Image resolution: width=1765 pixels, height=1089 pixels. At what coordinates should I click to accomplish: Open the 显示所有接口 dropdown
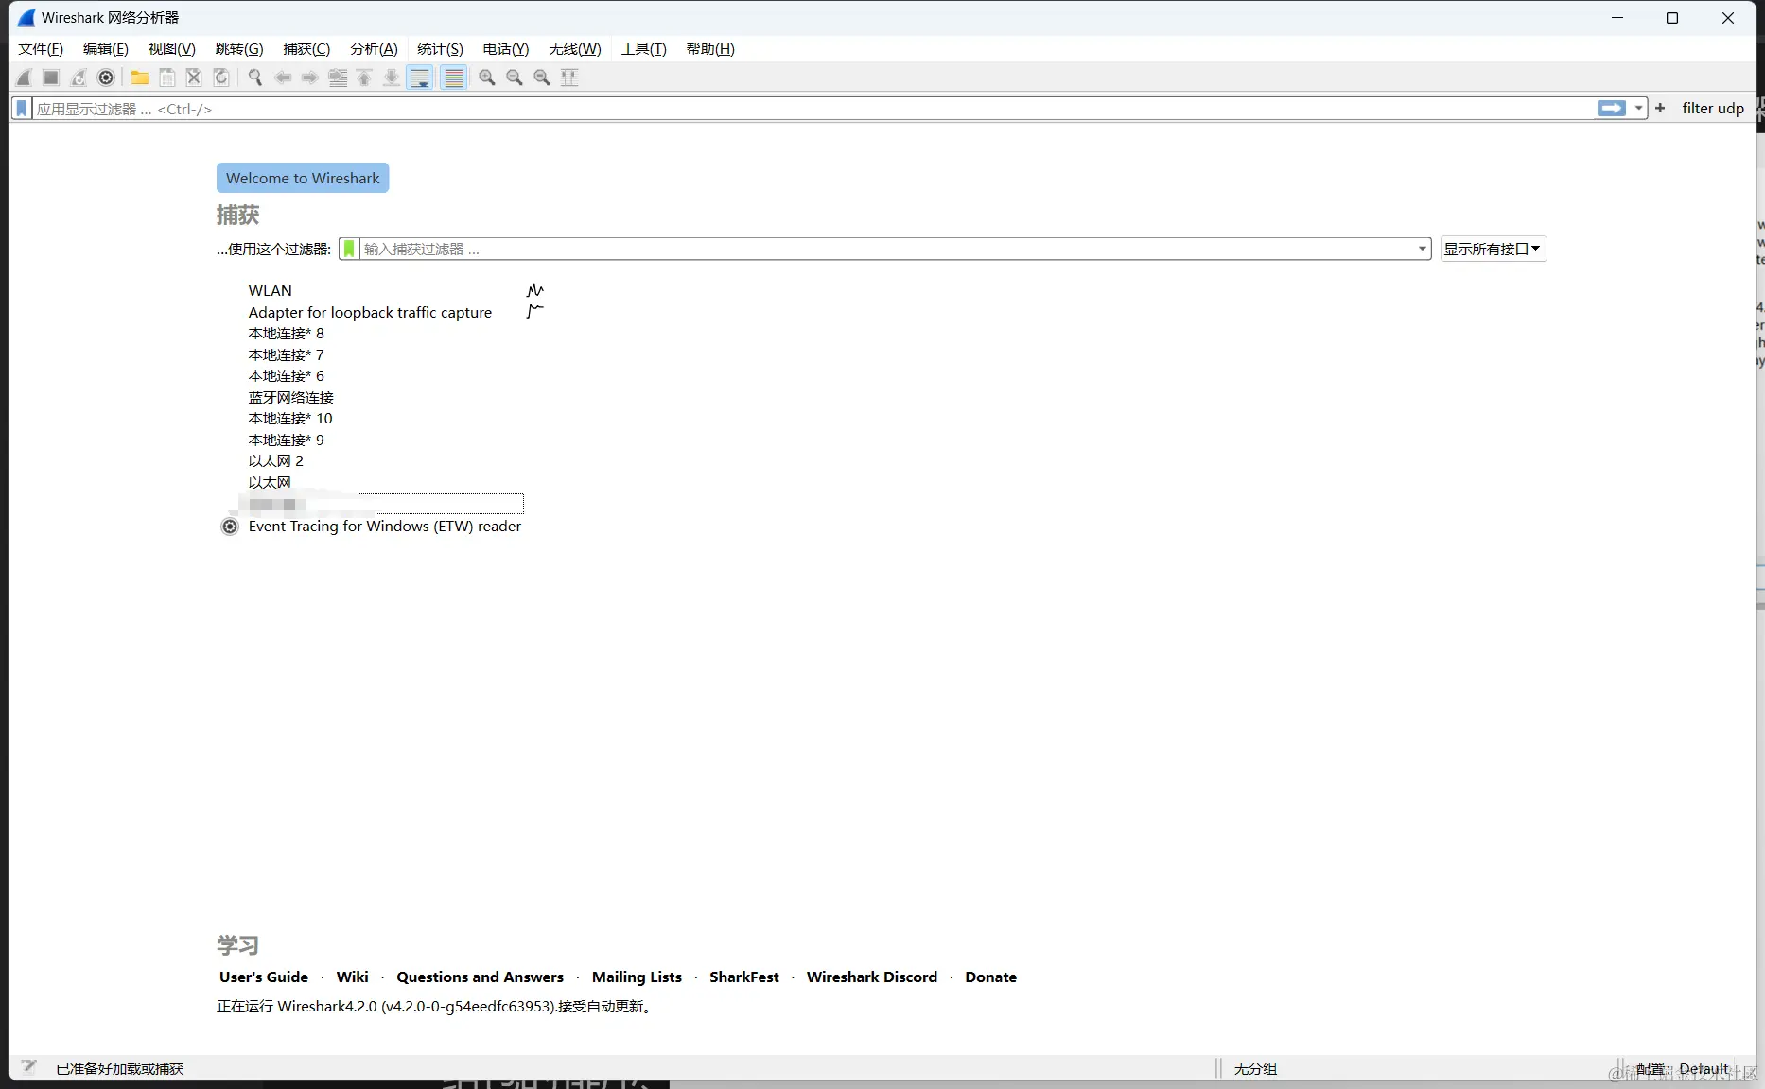tap(1493, 250)
